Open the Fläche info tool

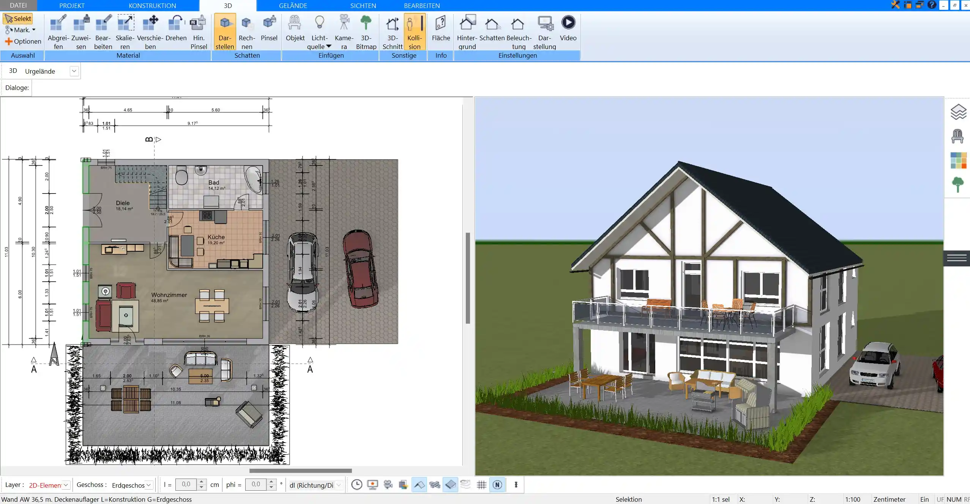pos(441,28)
